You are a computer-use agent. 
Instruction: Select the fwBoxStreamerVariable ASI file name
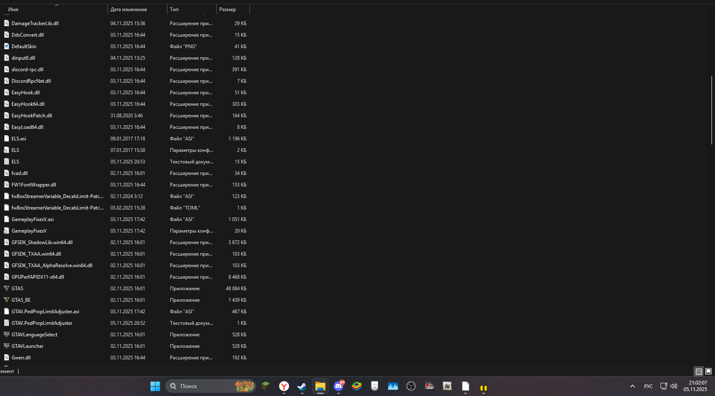click(58, 196)
